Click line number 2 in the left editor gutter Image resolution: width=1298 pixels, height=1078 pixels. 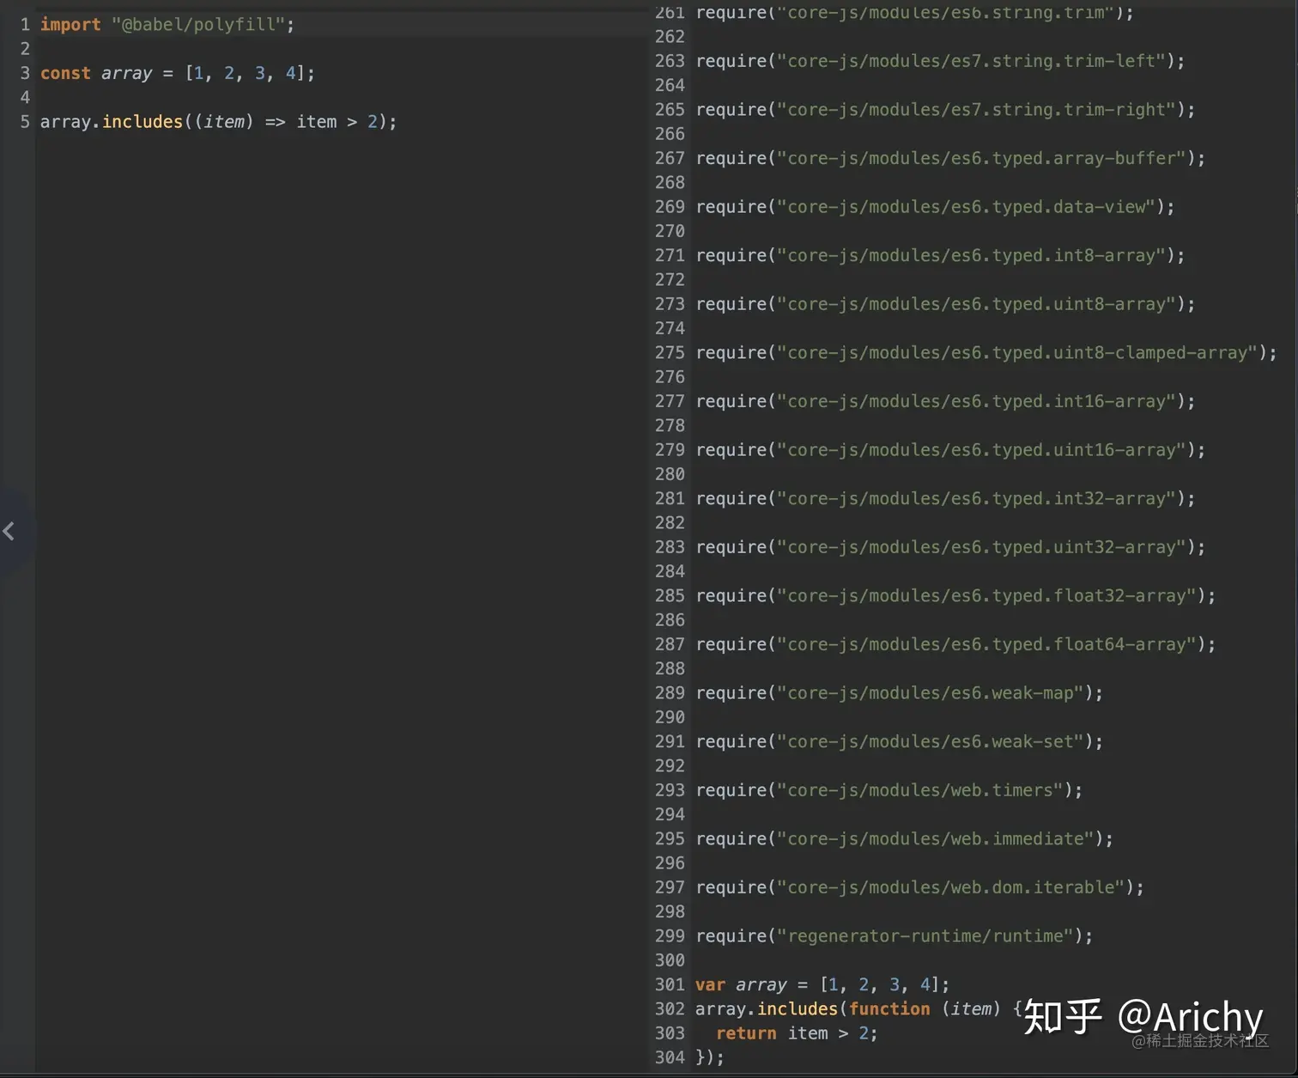(x=25, y=49)
